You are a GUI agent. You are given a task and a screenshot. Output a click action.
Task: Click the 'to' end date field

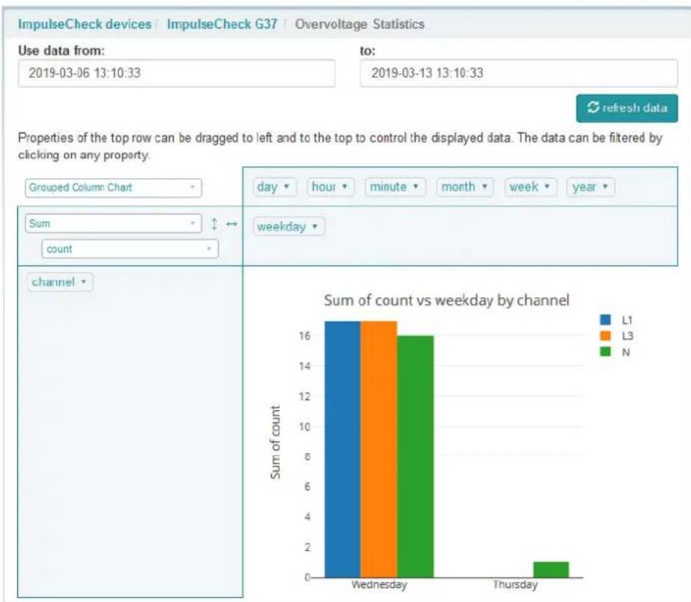pyautogui.click(x=519, y=73)
